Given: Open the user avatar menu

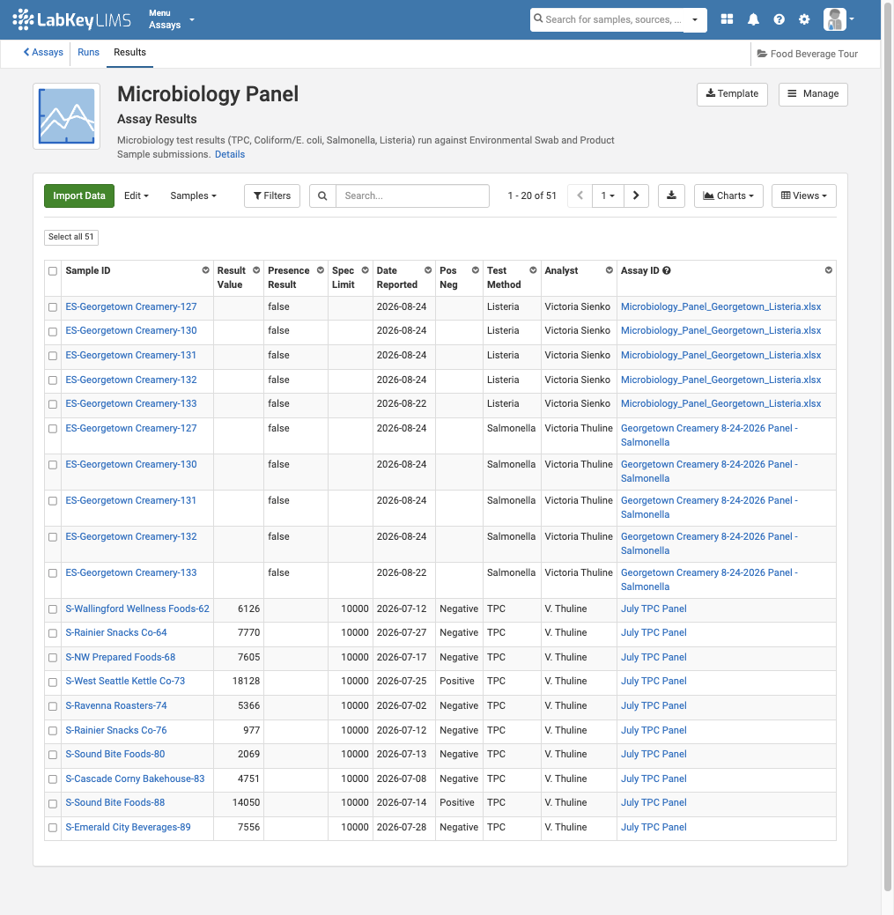Looking at the screenshot, I should click(x=839, y=19).
